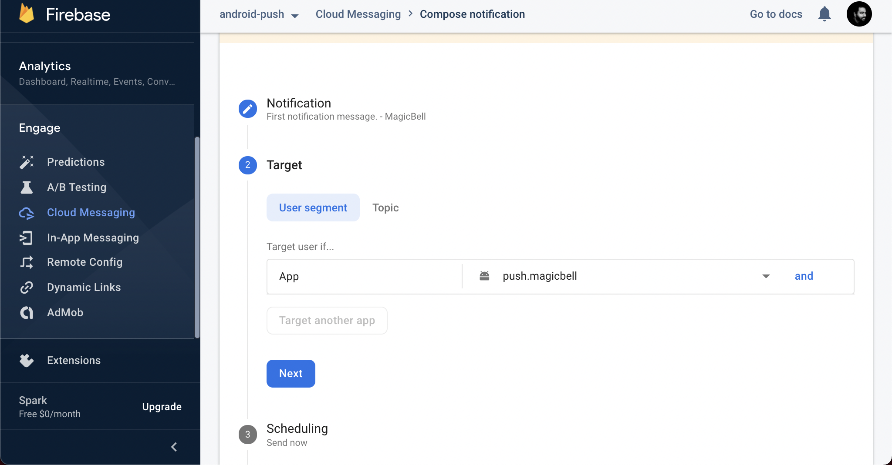Click the Cloud Messaging cloud icon
892x465 pixels.
[26, 213]
